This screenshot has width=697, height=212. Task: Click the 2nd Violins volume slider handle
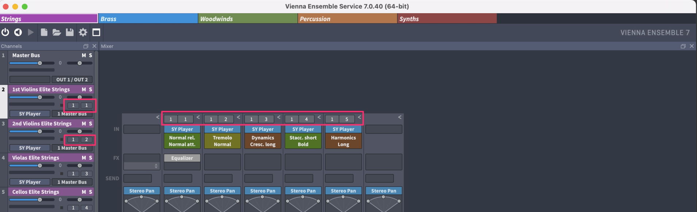[x=40, y=131]
